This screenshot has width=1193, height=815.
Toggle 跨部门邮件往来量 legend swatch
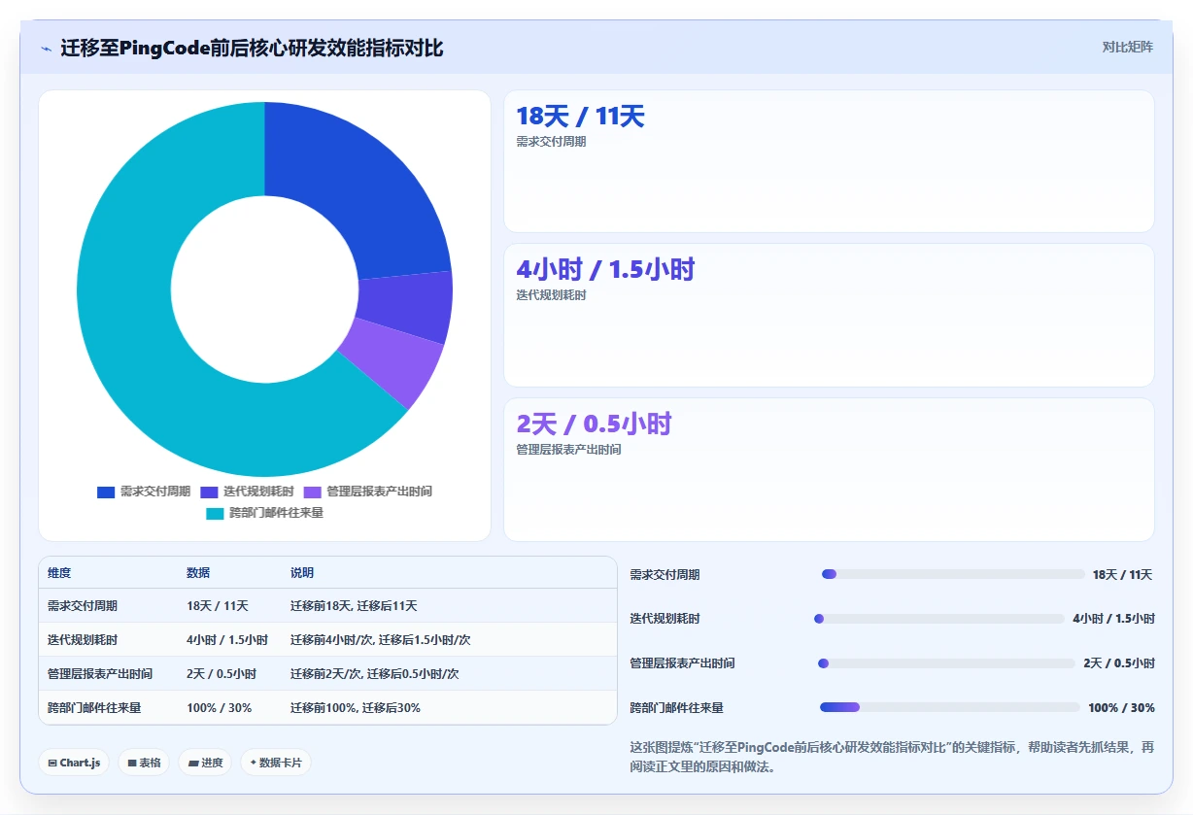(x=215, y=513)
